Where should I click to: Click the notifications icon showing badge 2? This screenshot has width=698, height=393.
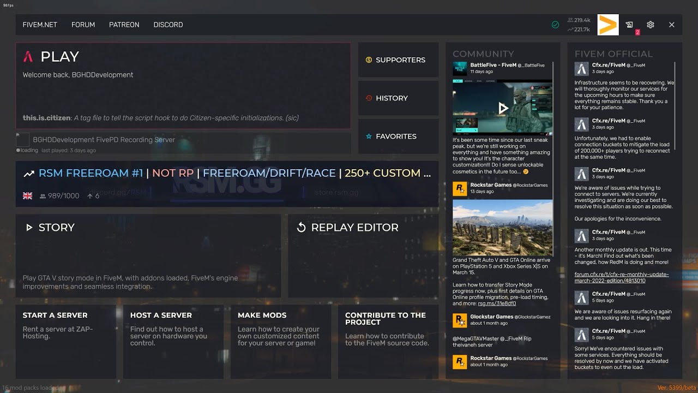(x=629, y=25)
